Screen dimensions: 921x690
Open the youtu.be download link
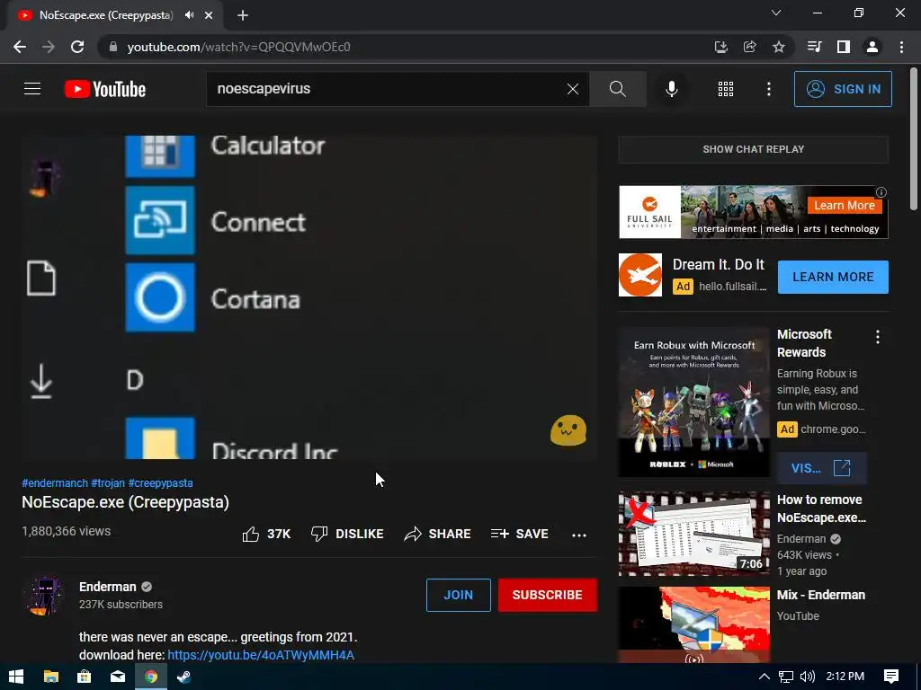[x=261, y=655]
